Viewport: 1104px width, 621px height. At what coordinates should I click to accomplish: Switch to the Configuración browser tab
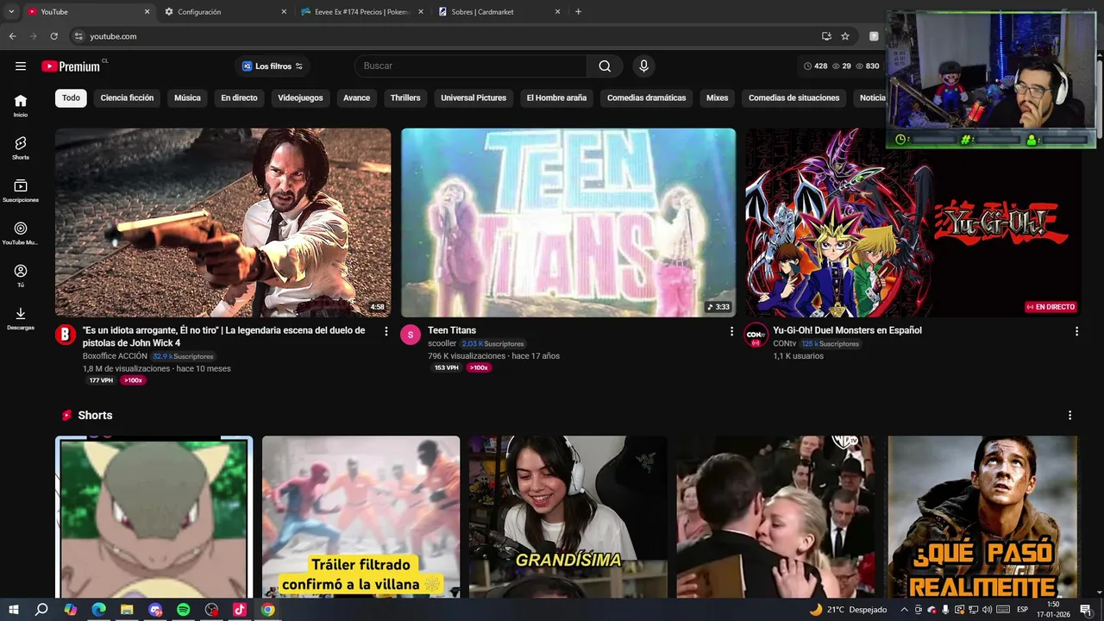point(224,12)
